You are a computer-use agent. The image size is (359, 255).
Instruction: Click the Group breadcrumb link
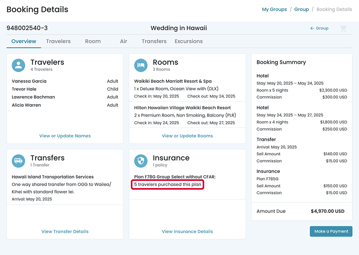click(302, 10)
